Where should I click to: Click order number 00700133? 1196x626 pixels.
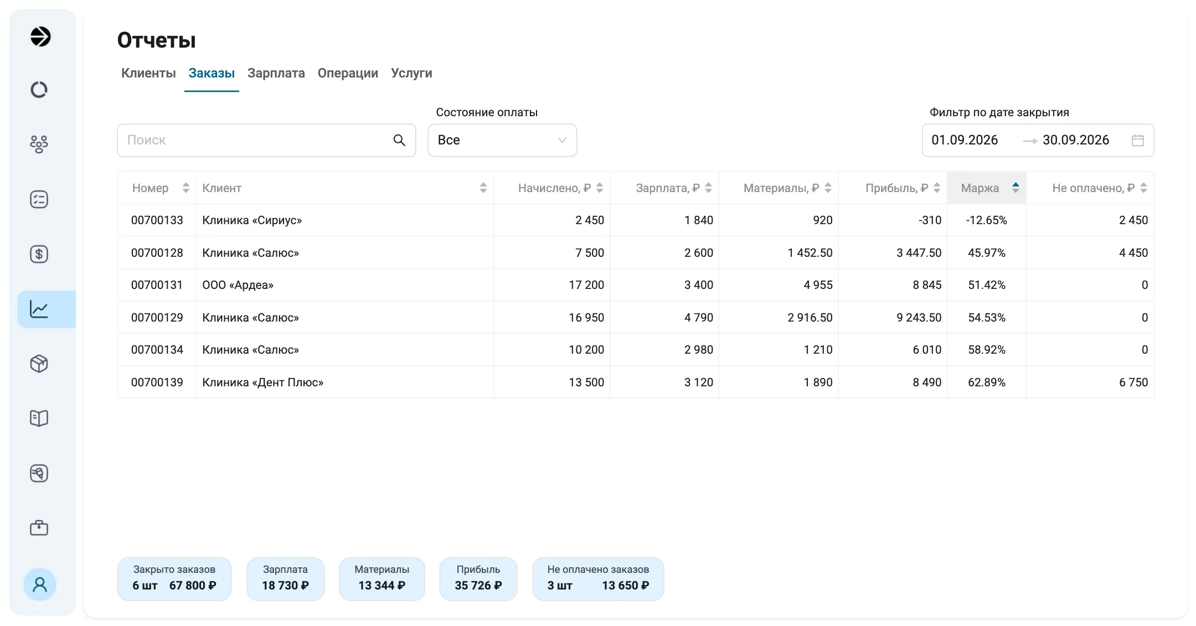pyautogui.click(x=157, y=220)
